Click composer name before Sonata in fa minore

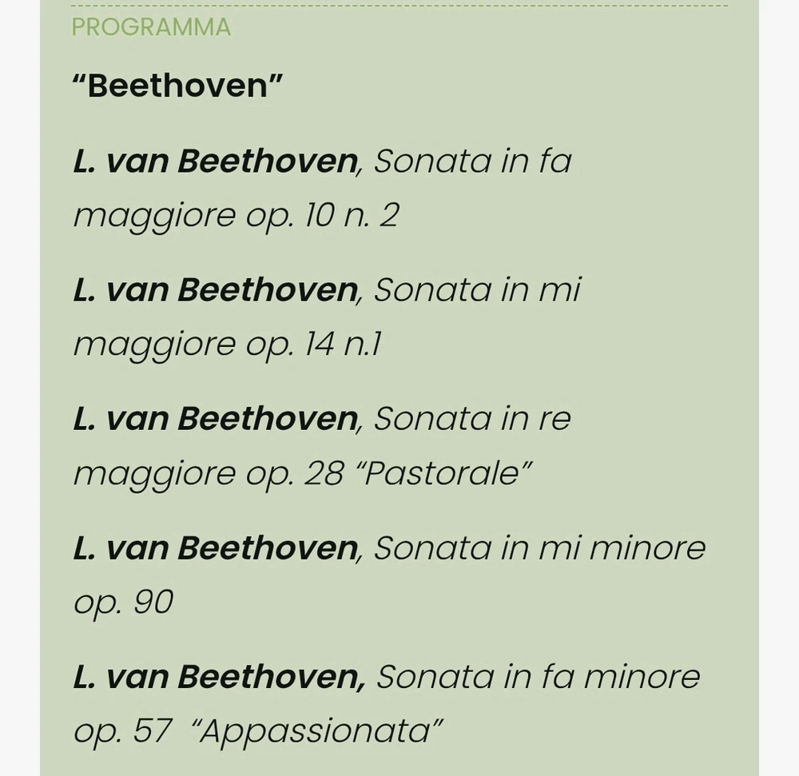217,677
